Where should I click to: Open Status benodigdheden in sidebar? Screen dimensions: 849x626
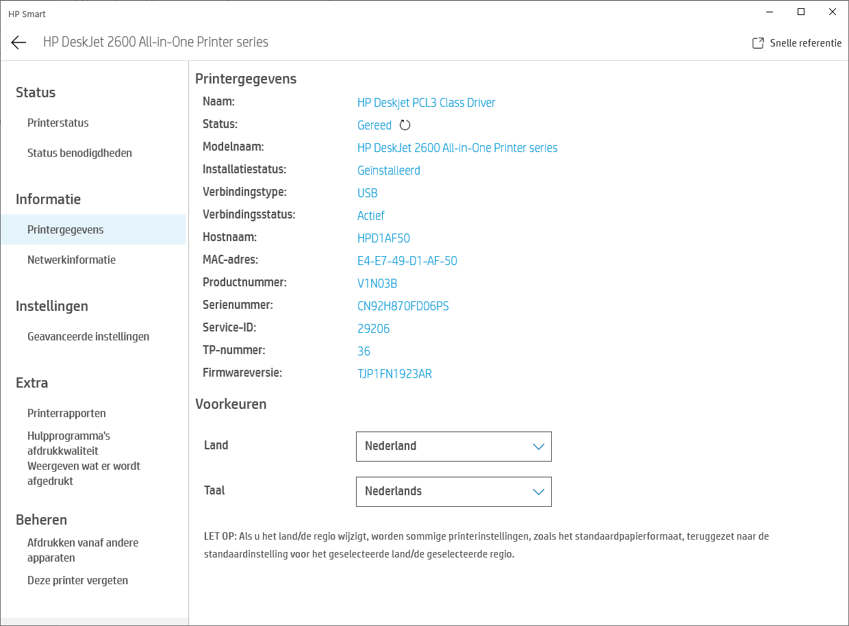[x=79, y=153]
